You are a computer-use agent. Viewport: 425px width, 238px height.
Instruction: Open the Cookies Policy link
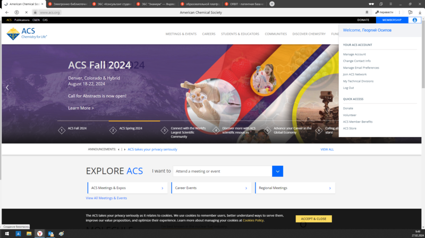pos(253,220)
